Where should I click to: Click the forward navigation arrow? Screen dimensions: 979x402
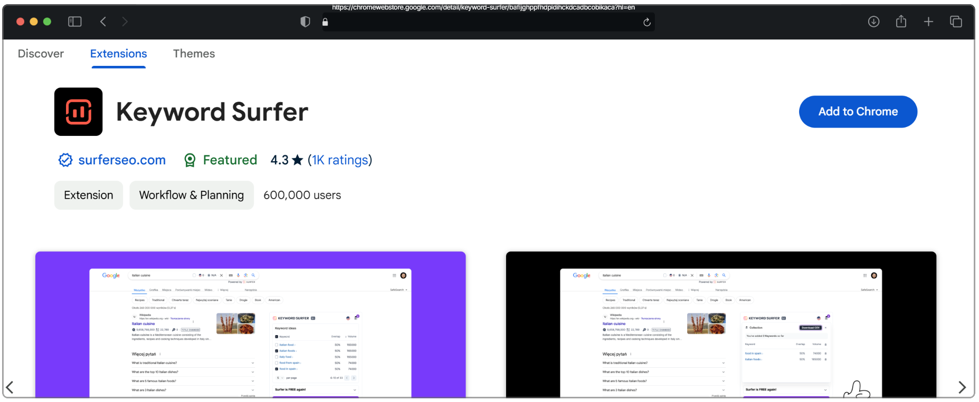click(125, 22)
